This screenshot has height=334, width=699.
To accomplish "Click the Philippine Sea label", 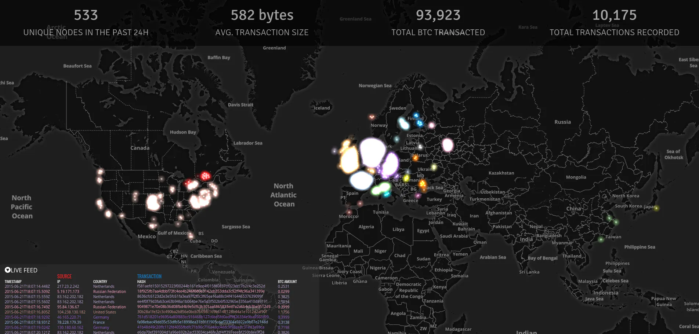I will (x=640, y=247).
